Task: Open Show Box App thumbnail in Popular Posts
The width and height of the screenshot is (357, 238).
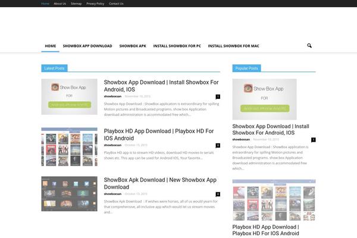Action: coord(264,99)
